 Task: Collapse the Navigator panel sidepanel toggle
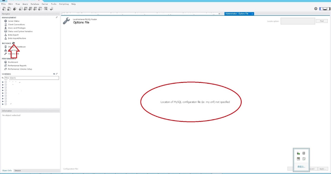(321, 9)
